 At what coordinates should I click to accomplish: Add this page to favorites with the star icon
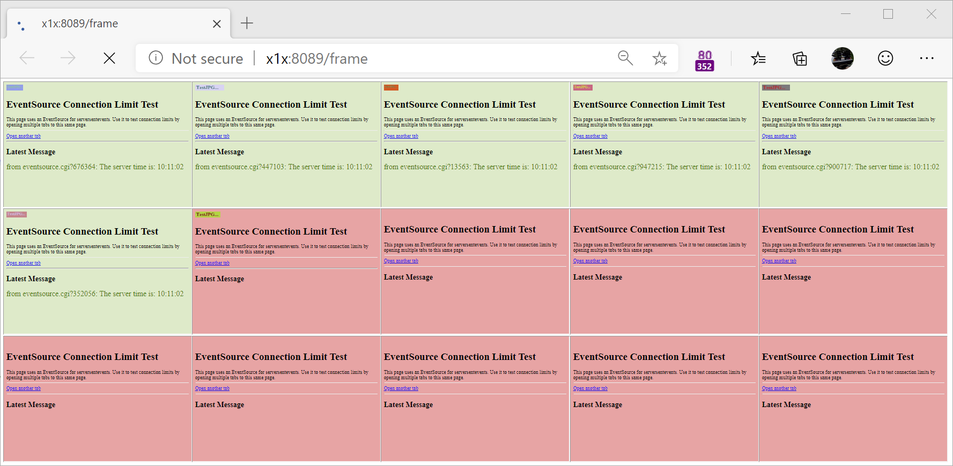[659, 58]
